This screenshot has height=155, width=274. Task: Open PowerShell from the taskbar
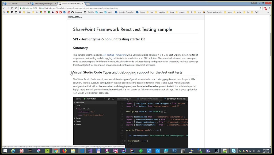(166, 151)
